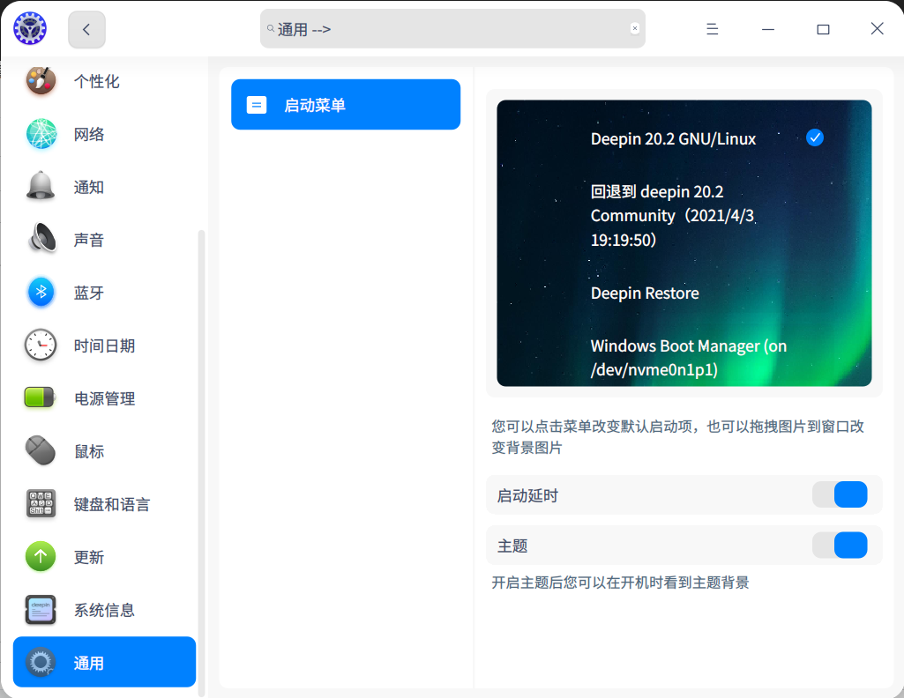Select 键盘和语言 in sidebar
The height and width of the screenshot is (698, 904).
(x=112, y=504)
